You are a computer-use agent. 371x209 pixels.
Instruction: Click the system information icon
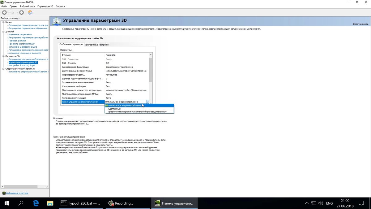tap(4, 193)
